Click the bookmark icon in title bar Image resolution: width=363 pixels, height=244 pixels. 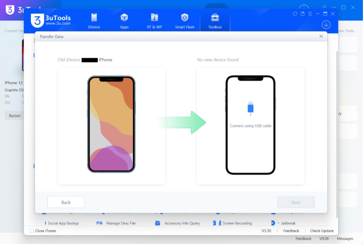302,14
